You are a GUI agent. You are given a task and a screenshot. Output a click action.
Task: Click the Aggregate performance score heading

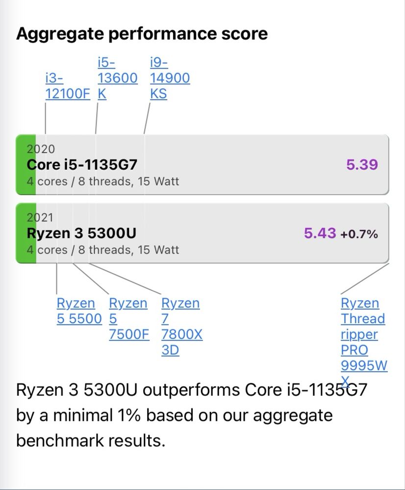tap(142, 34)
